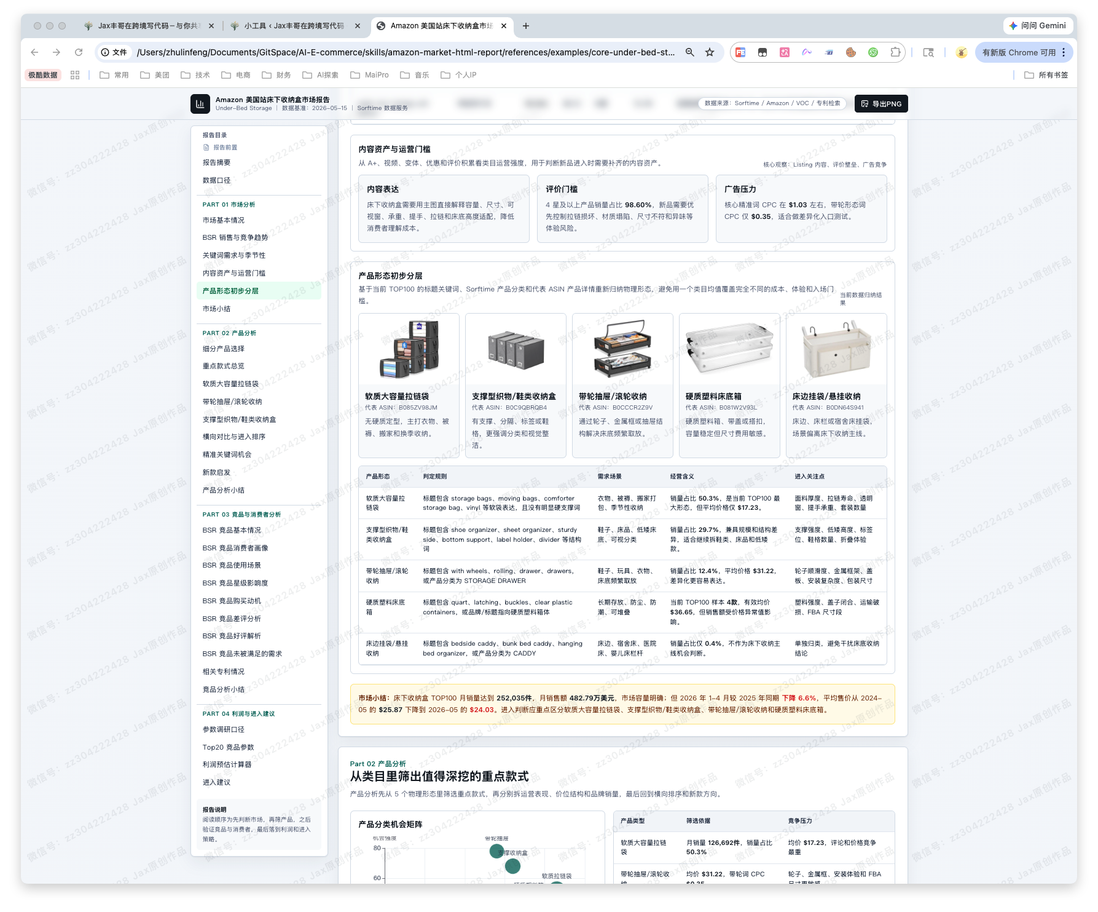Expand the 美团 bookmark folder
Screen dimensions: 1098x912
click(155, 75)
